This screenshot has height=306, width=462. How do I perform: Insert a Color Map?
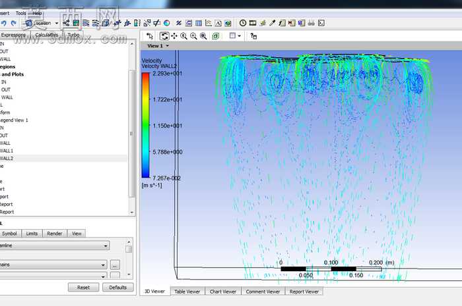[x=167, y=23]
